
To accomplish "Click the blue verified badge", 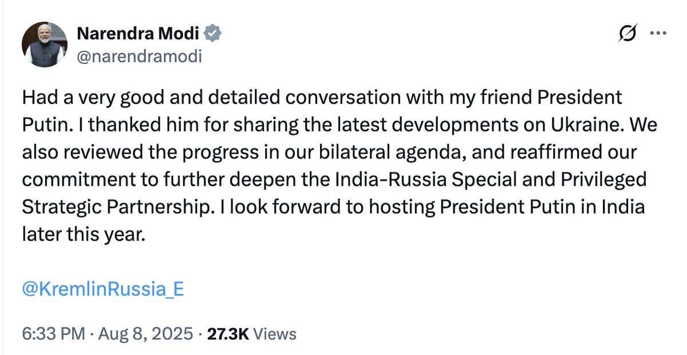I will click(x=214, y=34).
